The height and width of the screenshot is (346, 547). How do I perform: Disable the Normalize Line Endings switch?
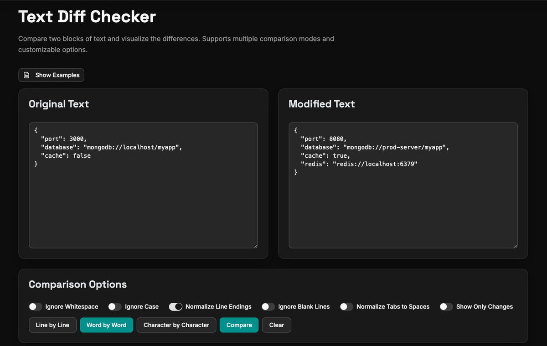coord(175,307)
